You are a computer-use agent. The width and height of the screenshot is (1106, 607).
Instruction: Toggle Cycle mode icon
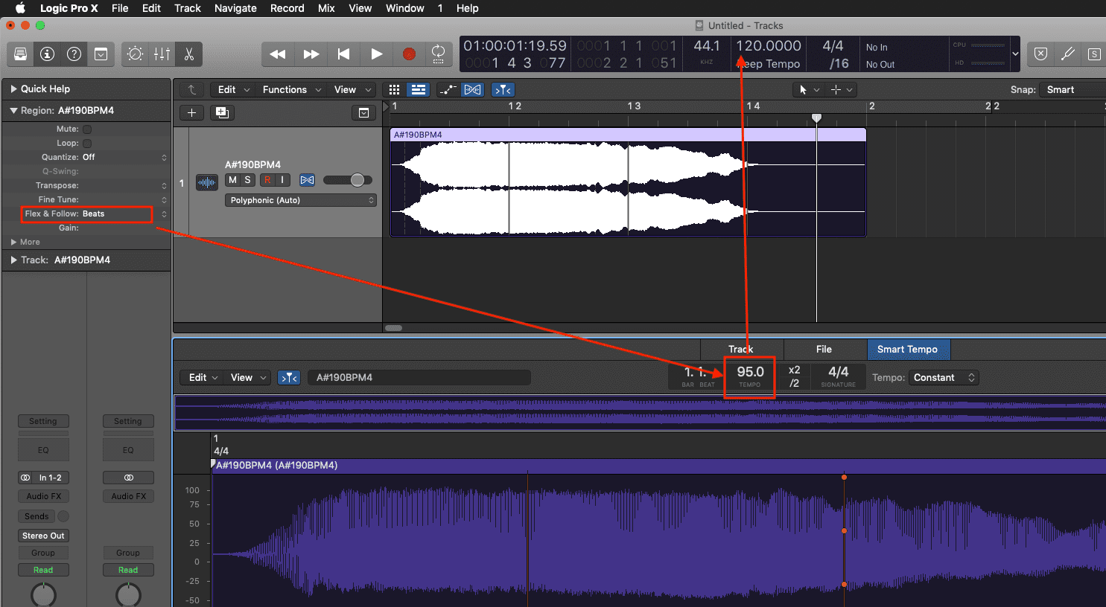[x=439, y=54]
